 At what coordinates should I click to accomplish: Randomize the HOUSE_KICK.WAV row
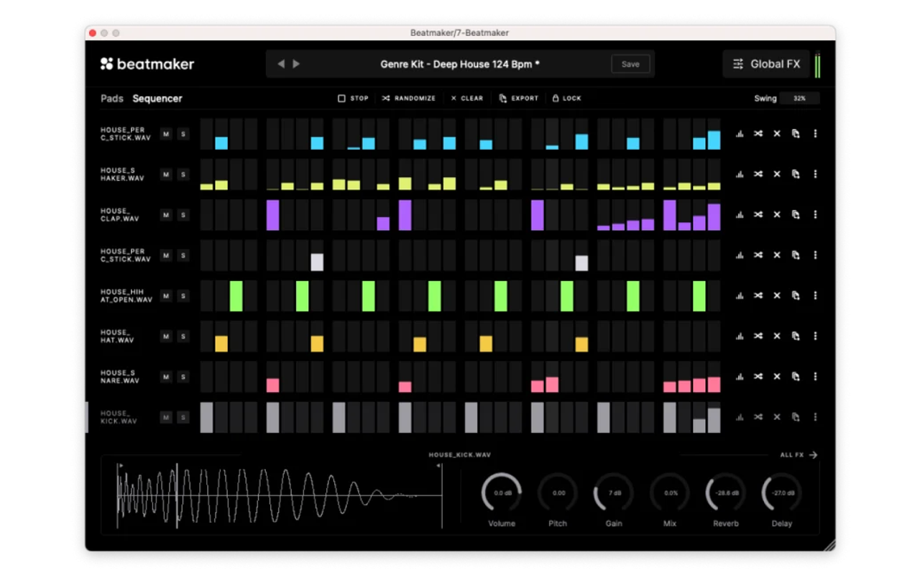[x=758, y=417]
